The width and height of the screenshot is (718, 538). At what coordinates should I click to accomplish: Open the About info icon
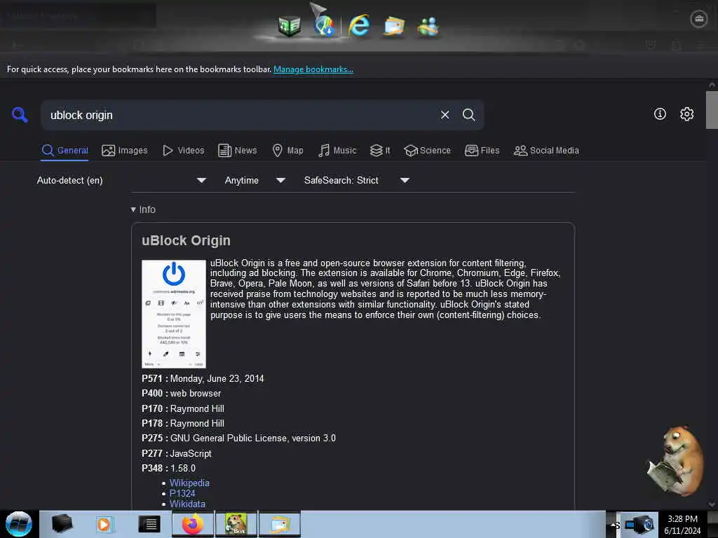click(660, 114)
